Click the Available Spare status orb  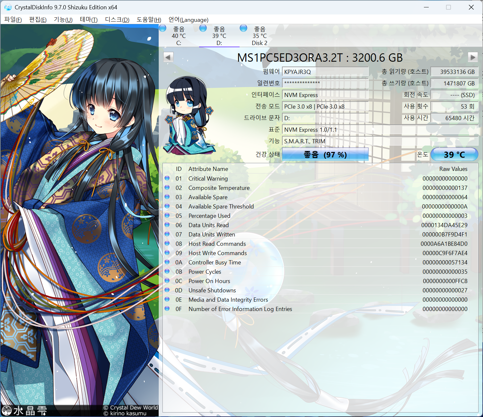point(167,197)
